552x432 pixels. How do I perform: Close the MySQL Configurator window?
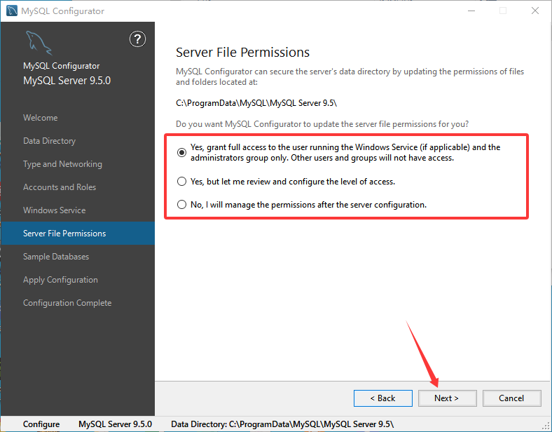534,11
